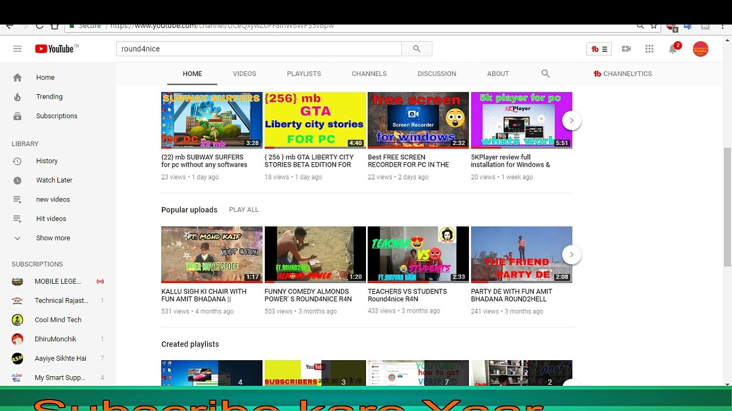The height and width of the screenshot is (411, 732).
Task: Click DhiruMonchik channel avatar
Action: pos(17,339)
